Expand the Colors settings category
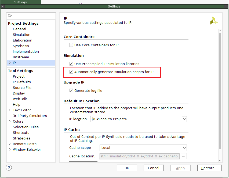The height and width of the screenshot is (178, 229). tap(10, 122)
